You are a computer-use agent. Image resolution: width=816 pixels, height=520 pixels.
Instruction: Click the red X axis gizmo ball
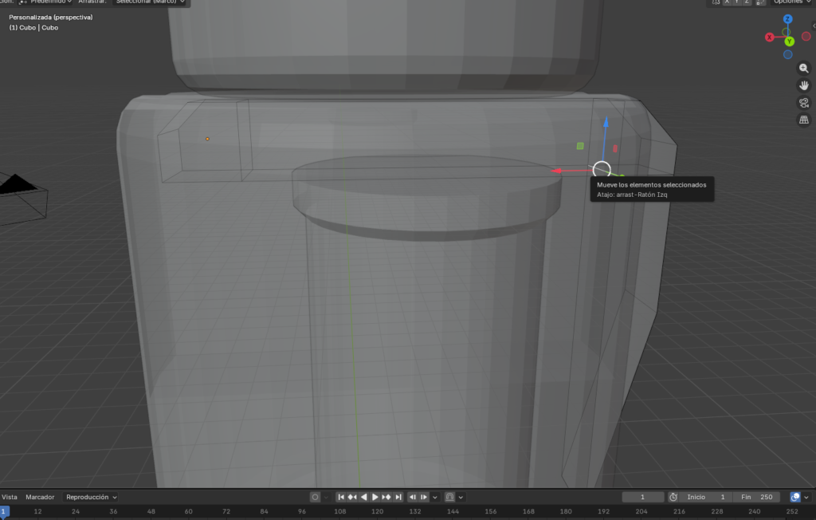769,37
